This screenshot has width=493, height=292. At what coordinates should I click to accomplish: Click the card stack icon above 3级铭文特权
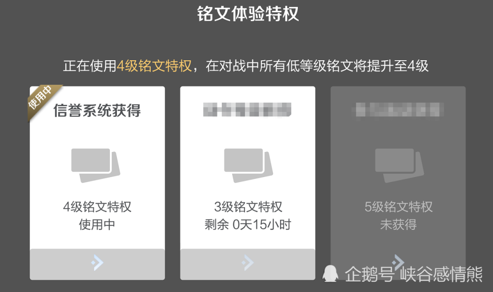coord(248,166)
